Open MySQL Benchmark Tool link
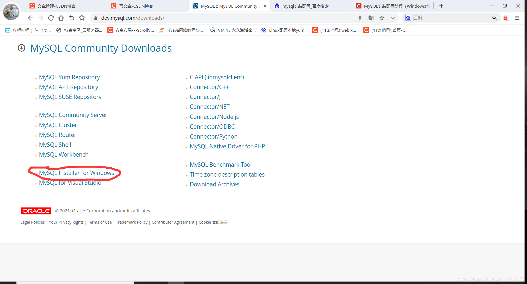This screenshot has height=284, width=527. click(221, 165)
